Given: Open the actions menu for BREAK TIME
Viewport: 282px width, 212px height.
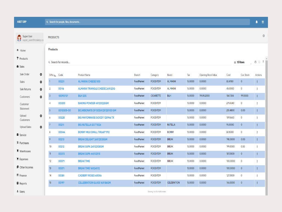Looking at the screenshot, I should (257, 161).
